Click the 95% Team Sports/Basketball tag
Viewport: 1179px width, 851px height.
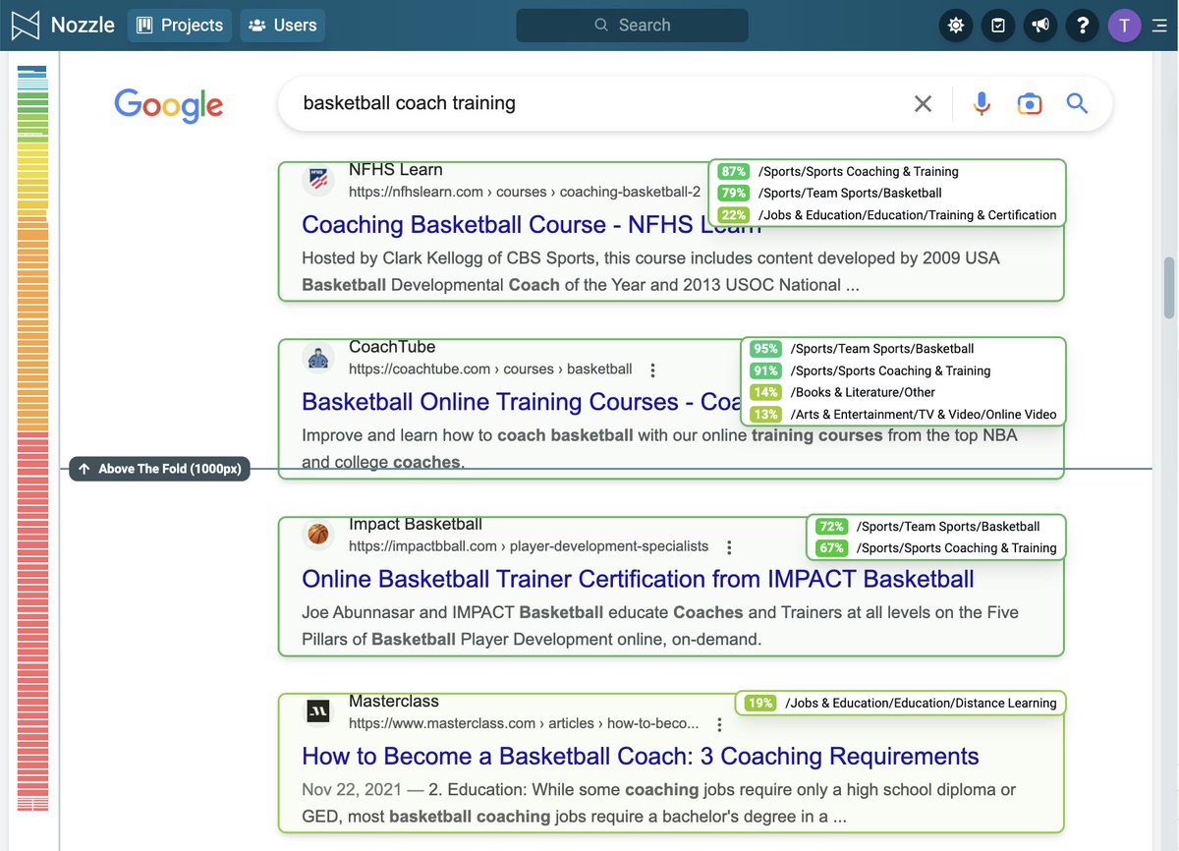[x=863, y=349]
